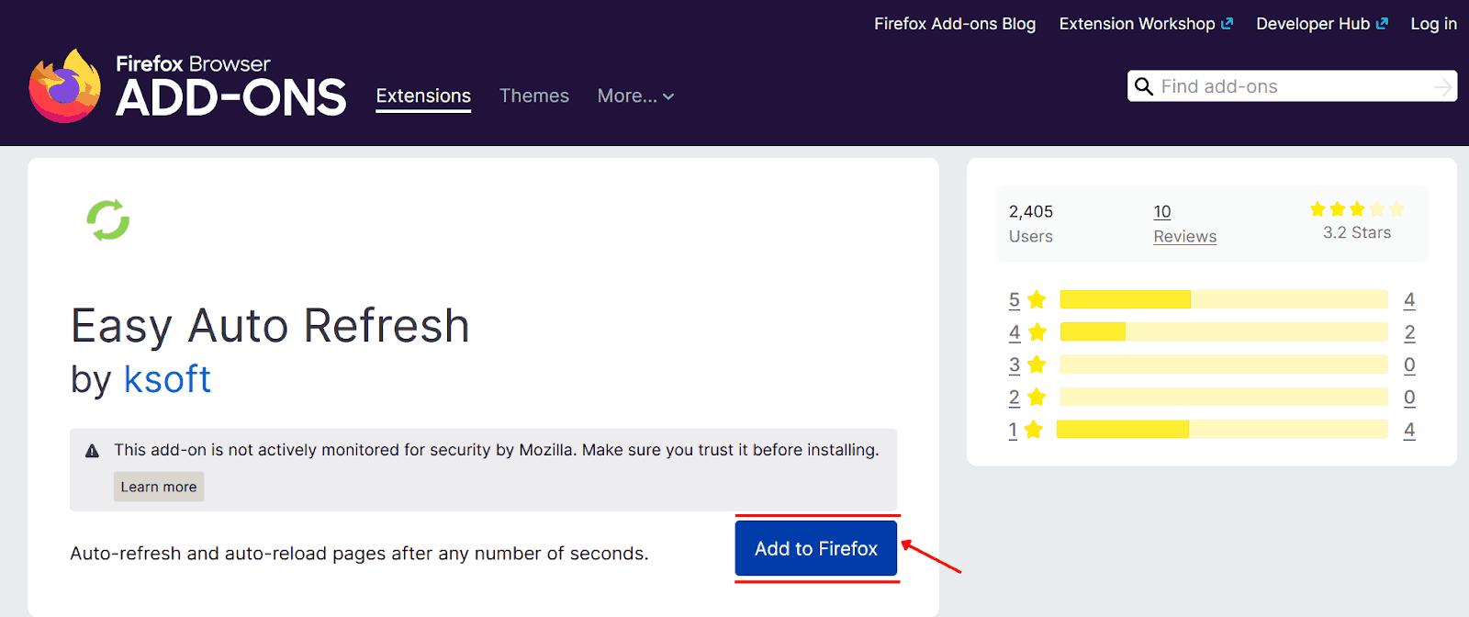Click the star icon in 1-star row
The width and height of the screenshot is (1469, 617).
click(x=1034, y=430)
